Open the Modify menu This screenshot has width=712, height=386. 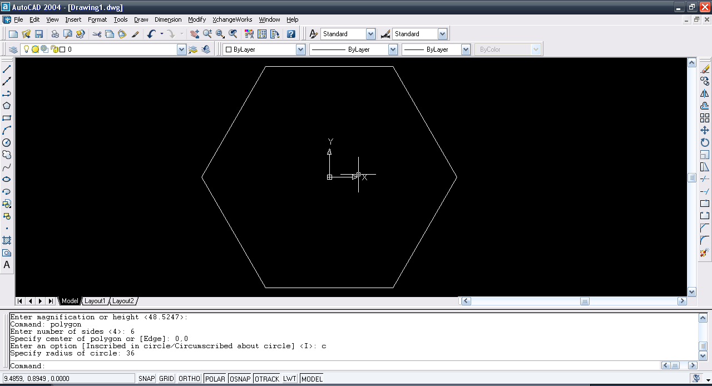tap(197, 19)
